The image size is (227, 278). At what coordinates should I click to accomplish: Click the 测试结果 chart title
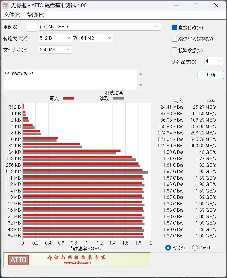pos(114,93)
